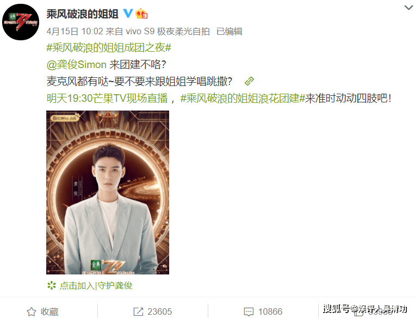Click the post timestamp 4月15日 10:02
This screenshot has height=318, width=415.
pyautogui.click(x=75, y=32)
